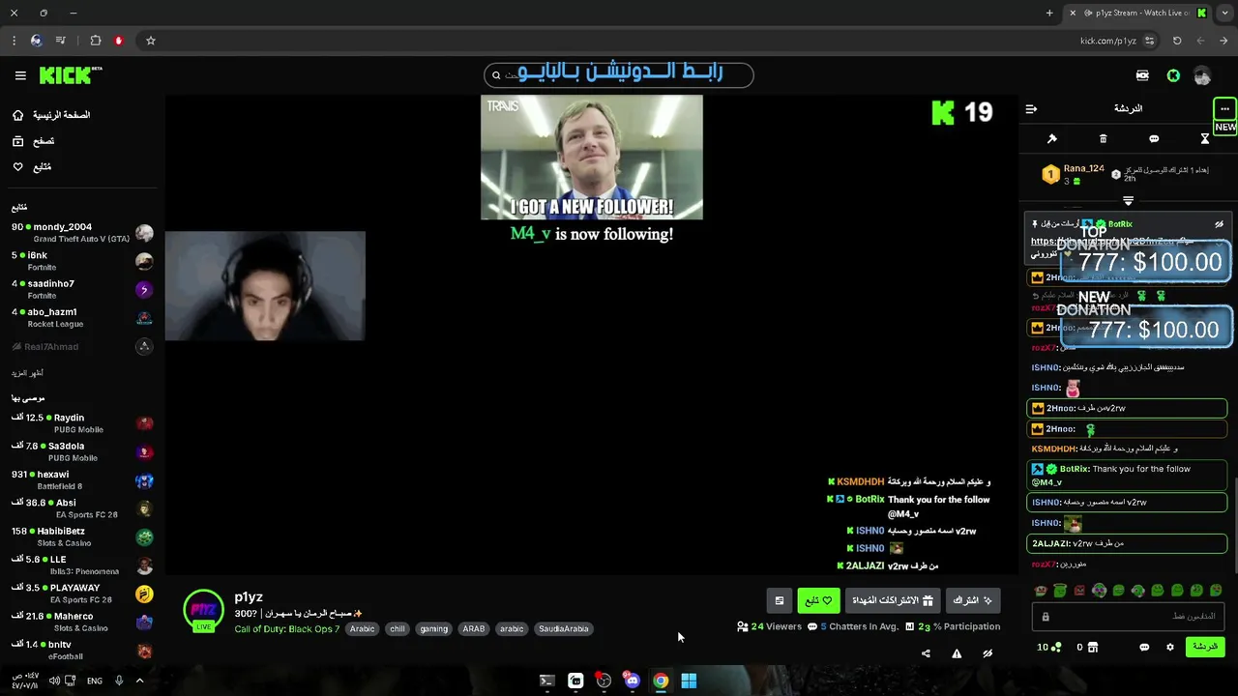Open recommended channel Maherco
This screenshot has width=1238, height=696.
coord(82,622)
